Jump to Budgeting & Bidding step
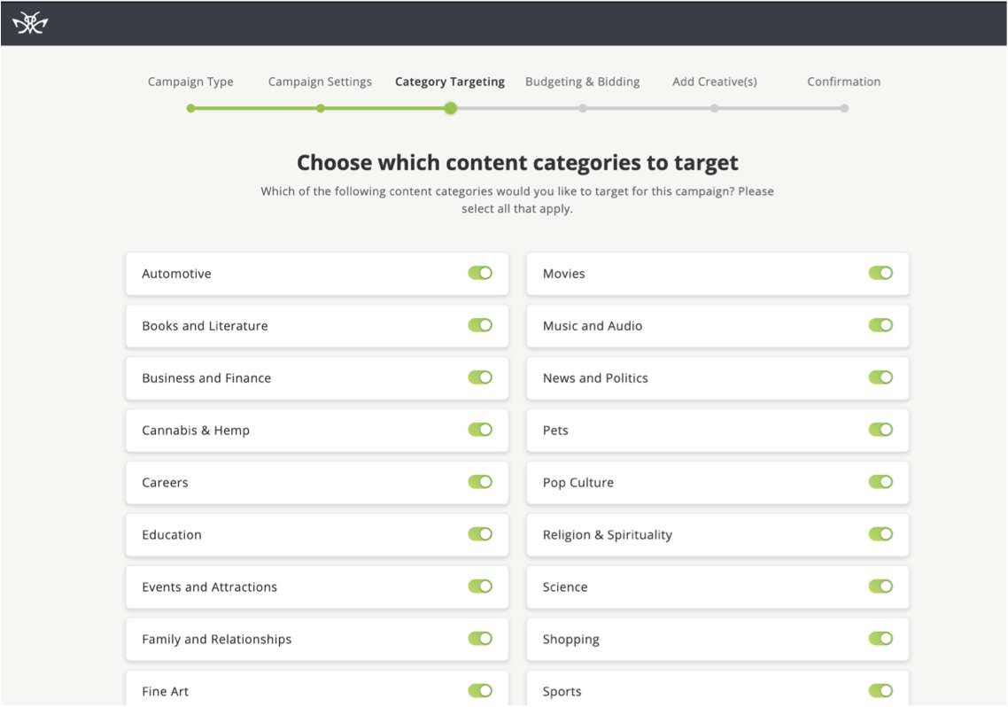This screenshot has width=1008, height=707. coord(582,82)
